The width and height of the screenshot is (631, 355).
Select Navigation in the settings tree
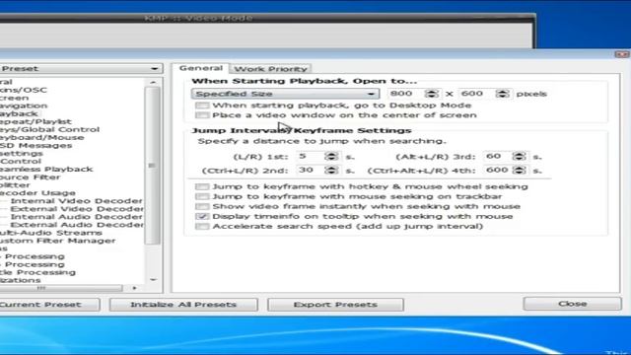pyautogui.click(x=24, y=106)
